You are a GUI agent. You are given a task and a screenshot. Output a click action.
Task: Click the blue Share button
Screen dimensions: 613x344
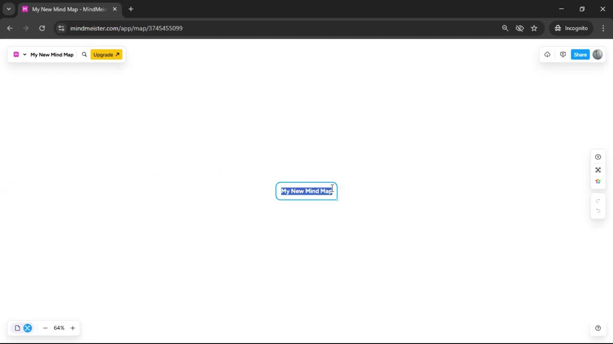(580, 54)
